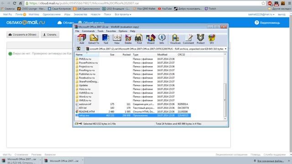Open the Commands menu
The height and width of the screenshot is (164, 292).
click(x=88, y=31)
